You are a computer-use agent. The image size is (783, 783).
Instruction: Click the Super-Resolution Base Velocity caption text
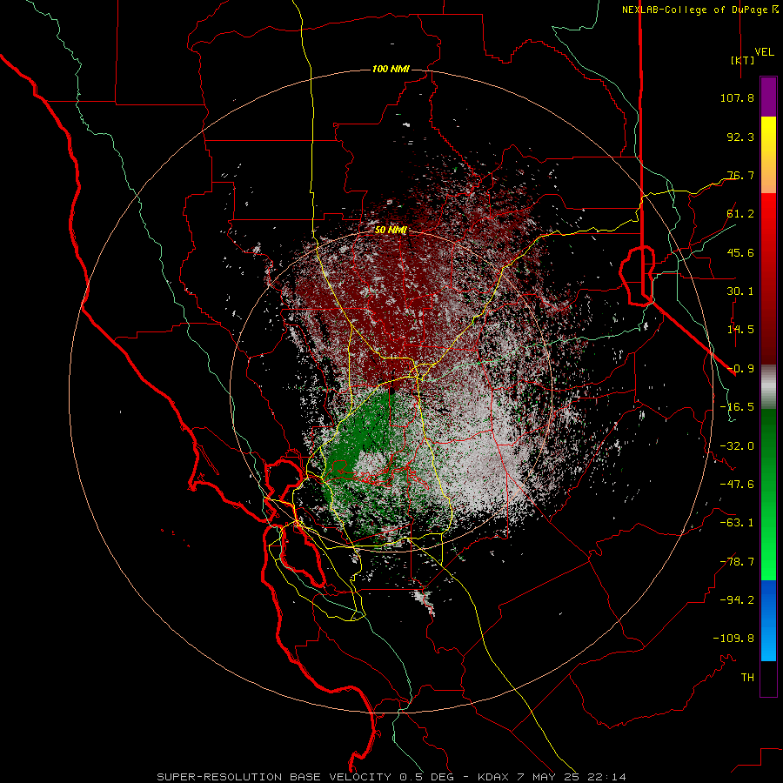coord(391,777)
